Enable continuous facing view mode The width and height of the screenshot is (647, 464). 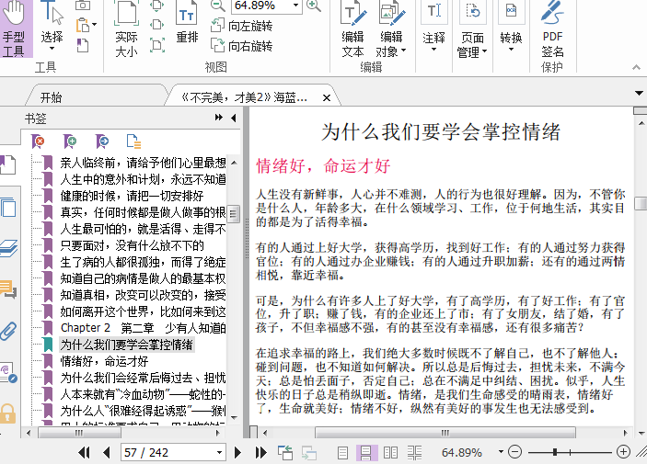pyautogui.click(x=414, y=453)
